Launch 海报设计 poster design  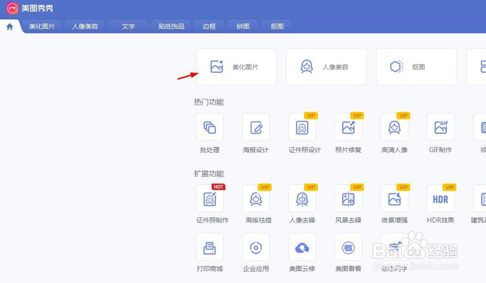coord(255,132)
